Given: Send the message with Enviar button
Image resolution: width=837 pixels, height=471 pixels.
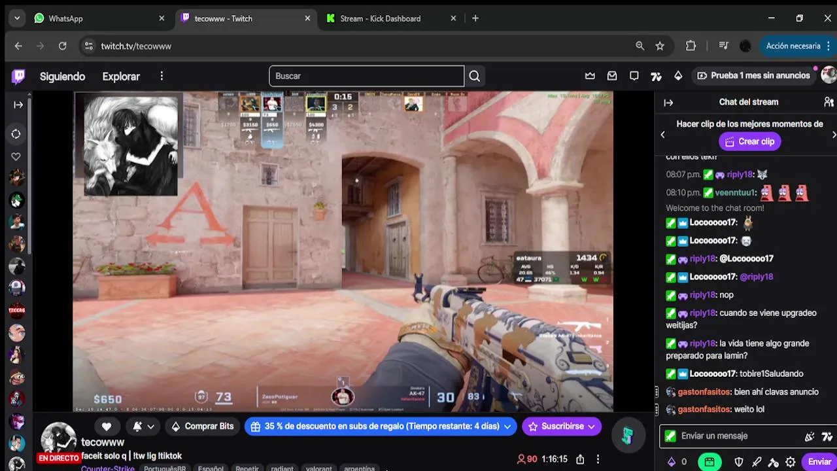Looking at the screenshot, I should coord(819,462).
